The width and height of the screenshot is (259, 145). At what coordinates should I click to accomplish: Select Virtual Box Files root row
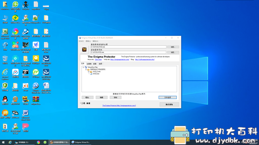pos(93,67)
